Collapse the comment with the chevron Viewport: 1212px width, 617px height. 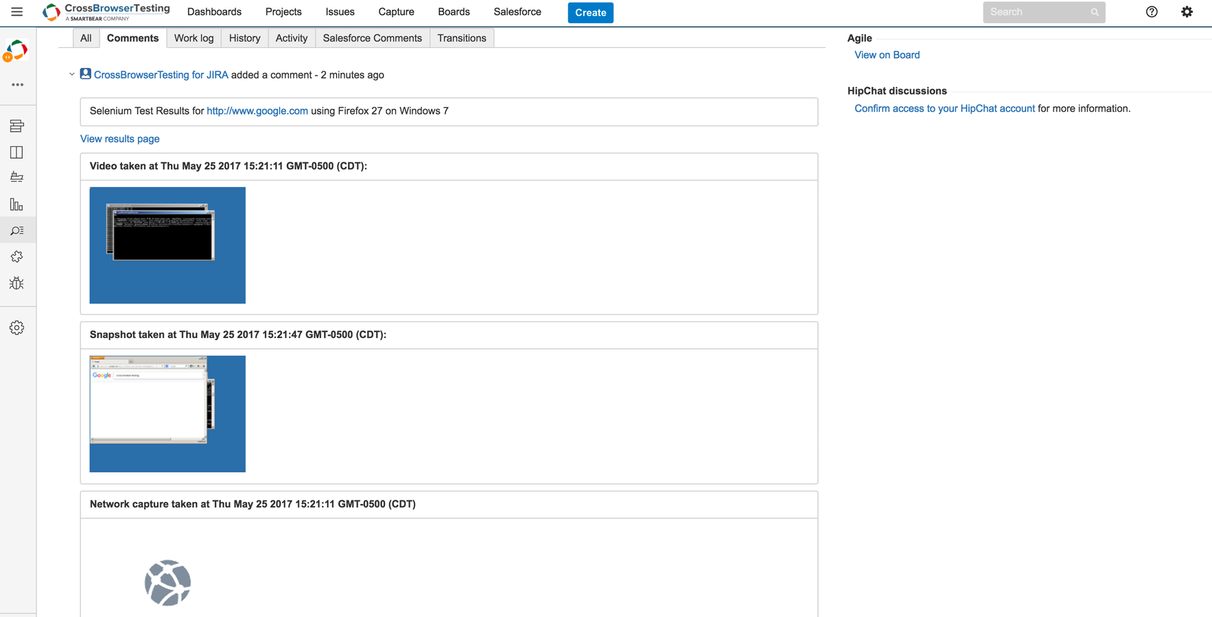71,74
